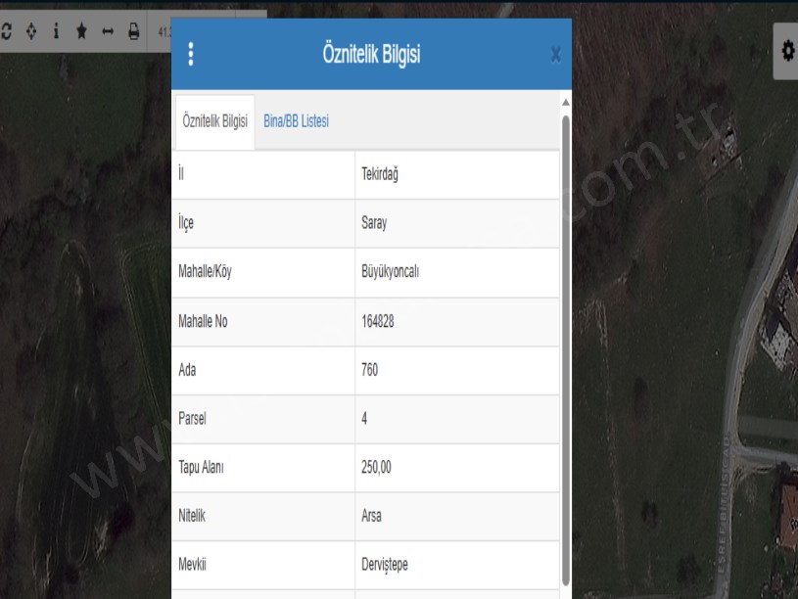Select the pan navigation crosshair tool
The height and width of the screenshot is (599, 798).
coord(33,30)
